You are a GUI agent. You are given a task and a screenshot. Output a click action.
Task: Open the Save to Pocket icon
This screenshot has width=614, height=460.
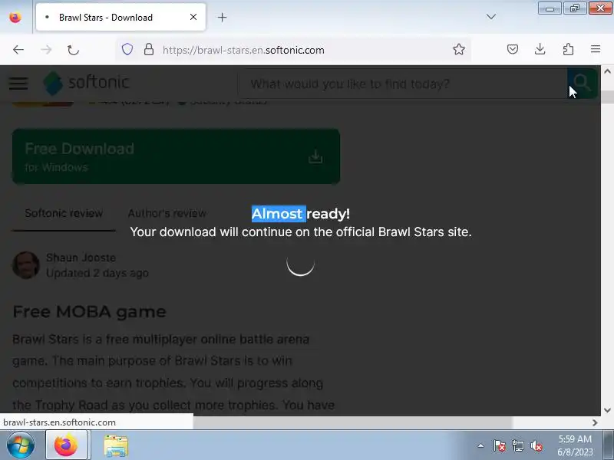pyautogui.click(x=513, y=49)
